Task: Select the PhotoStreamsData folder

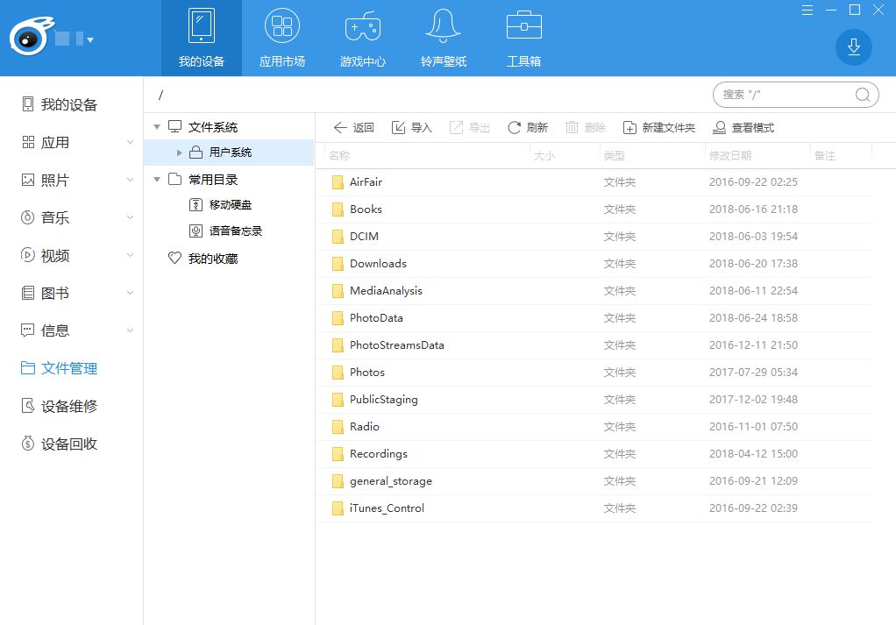Action: (x=594, y=345)
